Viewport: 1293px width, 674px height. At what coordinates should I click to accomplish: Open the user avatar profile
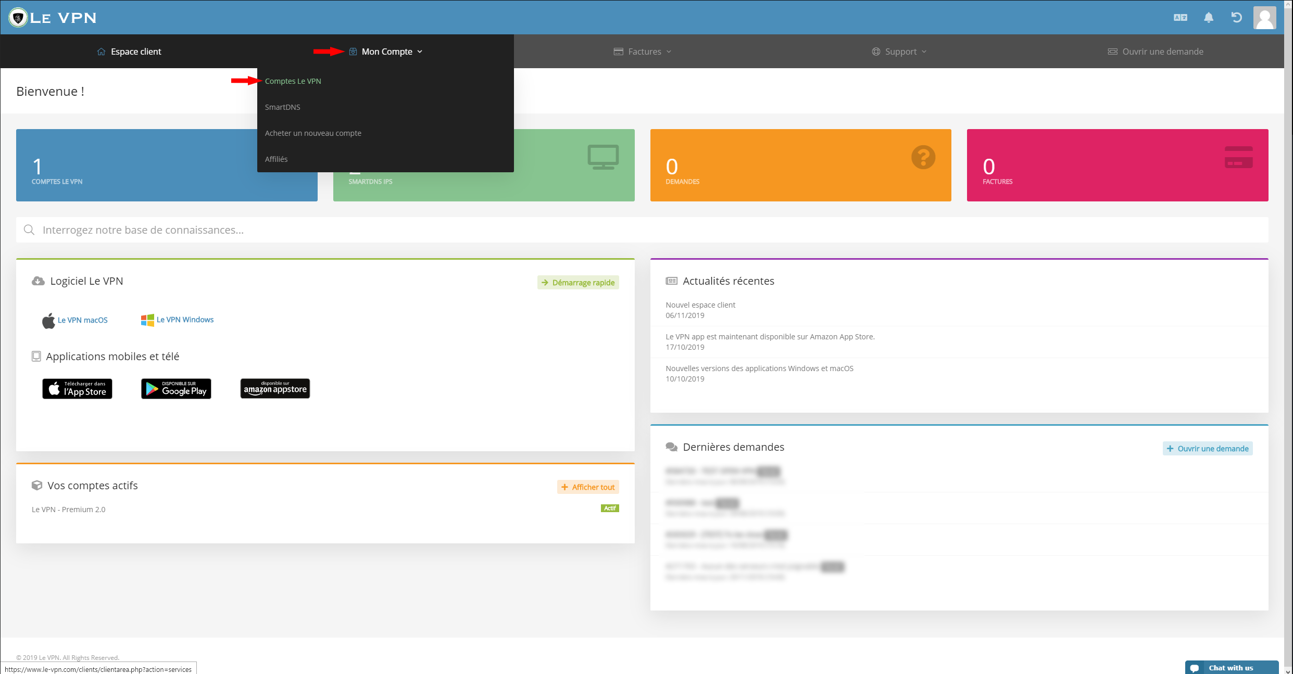coord(1264,18)
